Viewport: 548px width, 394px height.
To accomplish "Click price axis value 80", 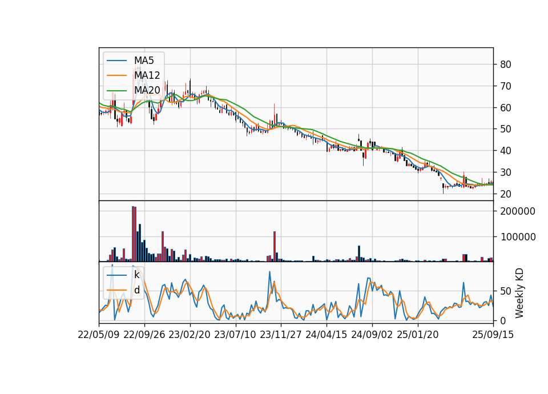I will pyautogui.click(x=506, y=65).
